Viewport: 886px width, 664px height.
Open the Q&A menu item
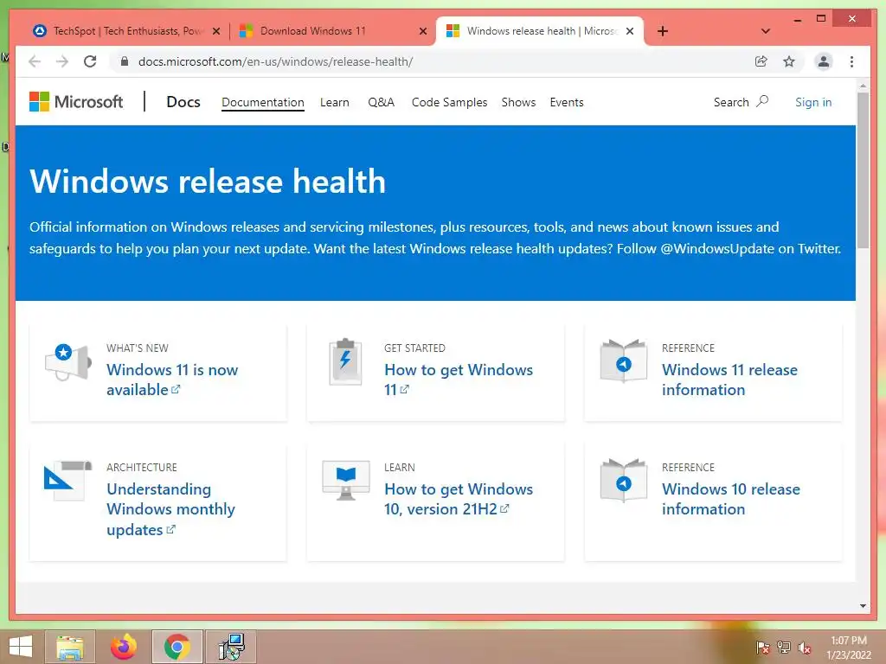382,102
